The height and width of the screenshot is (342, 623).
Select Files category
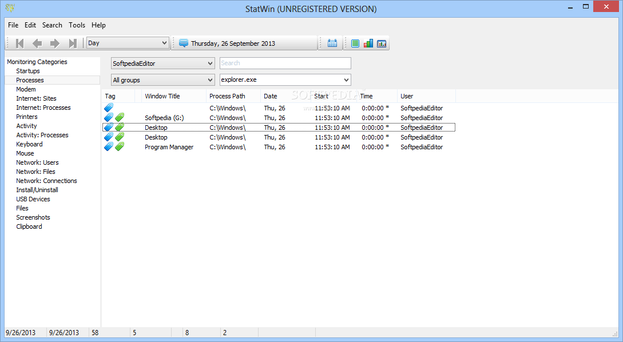[x=22, y=208]
